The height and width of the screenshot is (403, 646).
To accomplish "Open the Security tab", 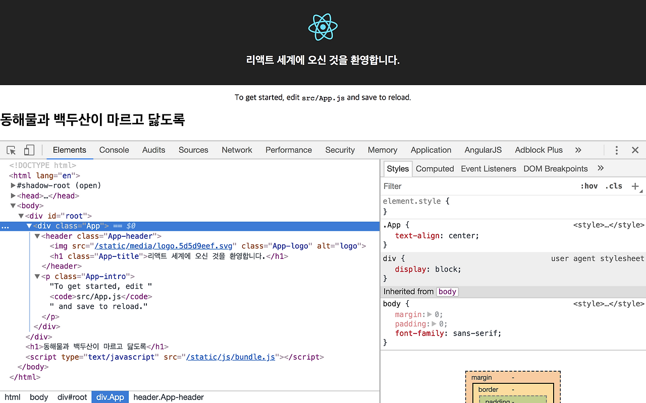I will click(x=340, y=150).
